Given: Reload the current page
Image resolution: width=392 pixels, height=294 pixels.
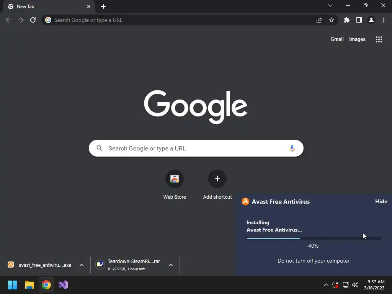Looking at the screenshot, I should pos(33,20).
